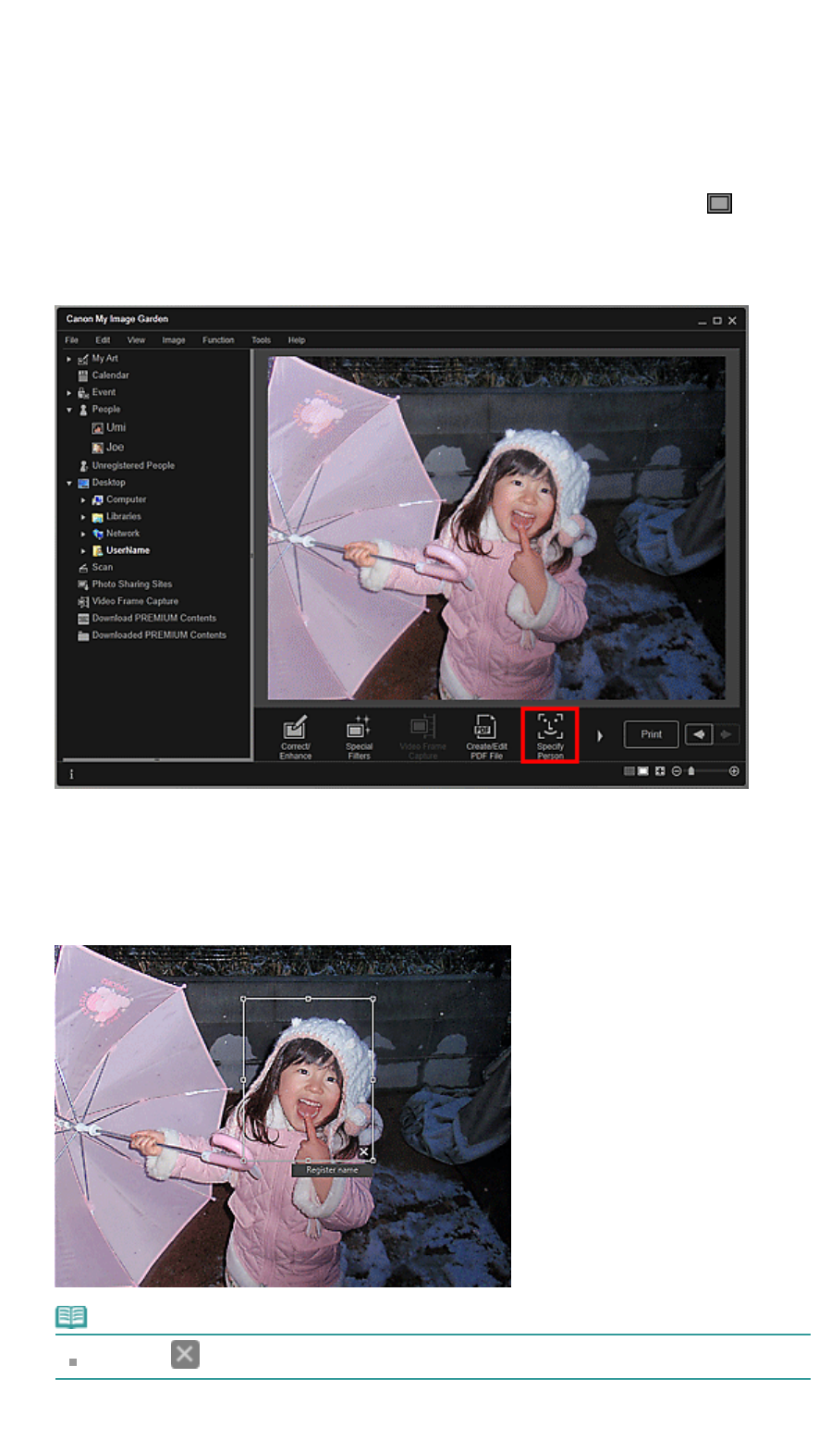This screenshot has width=831, height=1452.
Task: Open the Function menu
Action: 218,340
